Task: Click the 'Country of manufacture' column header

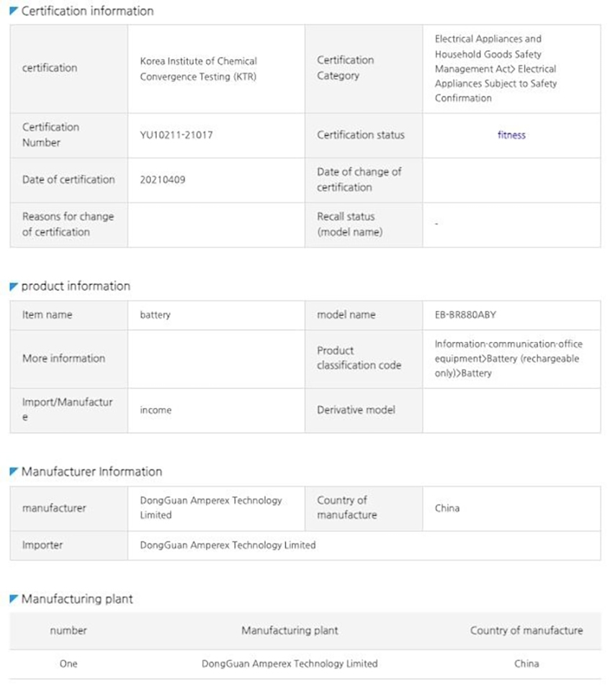Action: (x=526, y=631)
